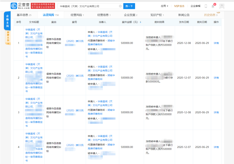The height and width of the screenshot is (164, 234).
Task: Switch to 知识产权 tab
Action: tap(157, 15)
